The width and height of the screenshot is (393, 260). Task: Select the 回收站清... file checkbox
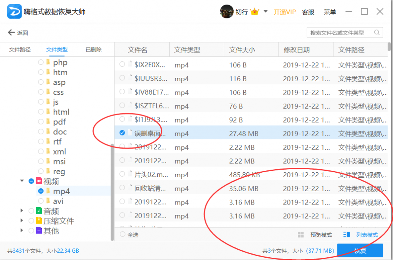pos(122,188)
